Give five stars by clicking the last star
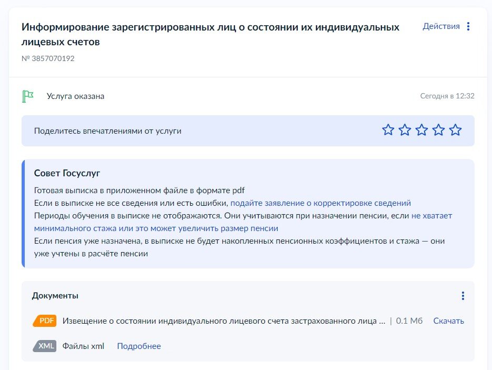 [455, 129]
